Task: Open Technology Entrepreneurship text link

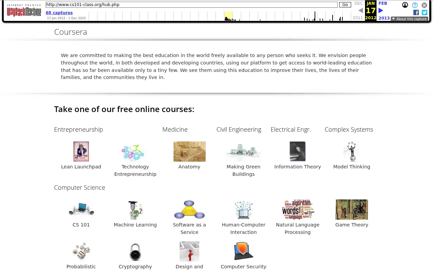Action: [x=135, y=170]
